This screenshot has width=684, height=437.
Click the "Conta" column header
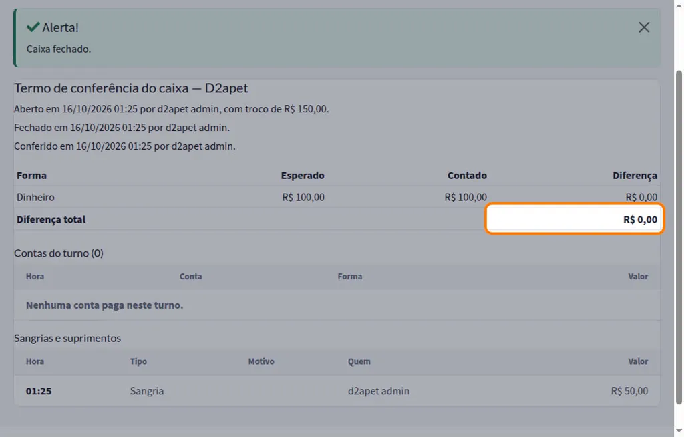190,277
